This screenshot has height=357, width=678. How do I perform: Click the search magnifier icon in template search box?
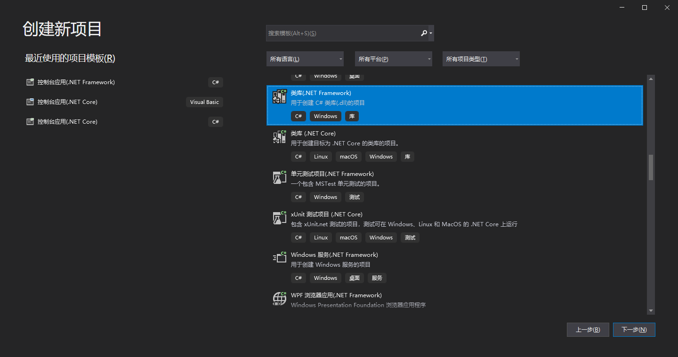click(424, 33)
